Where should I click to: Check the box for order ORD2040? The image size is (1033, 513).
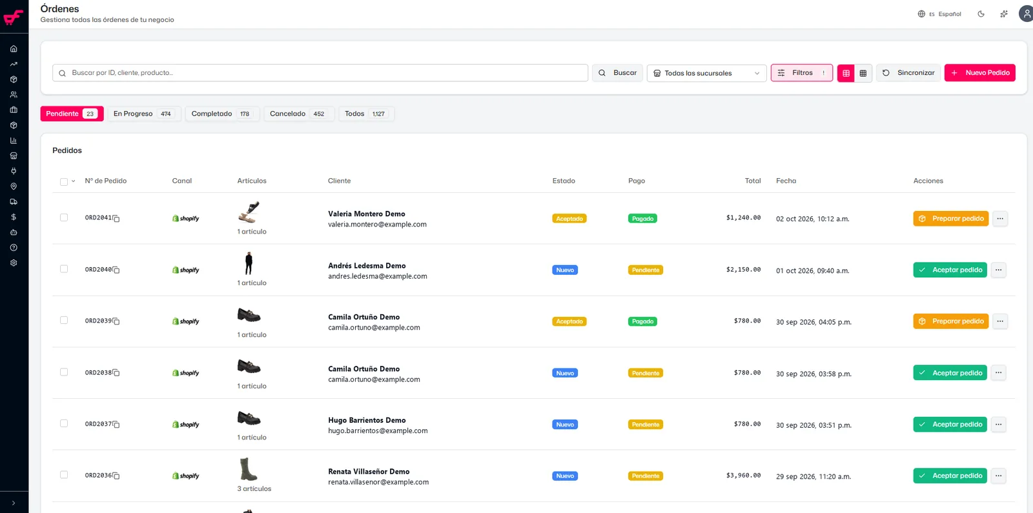point(64,269)
